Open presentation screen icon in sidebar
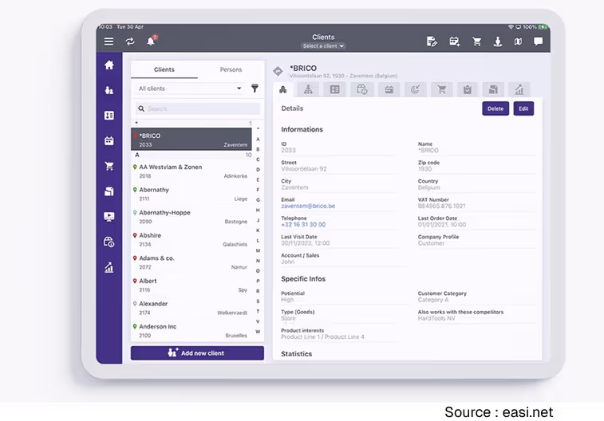 (109, 217)
